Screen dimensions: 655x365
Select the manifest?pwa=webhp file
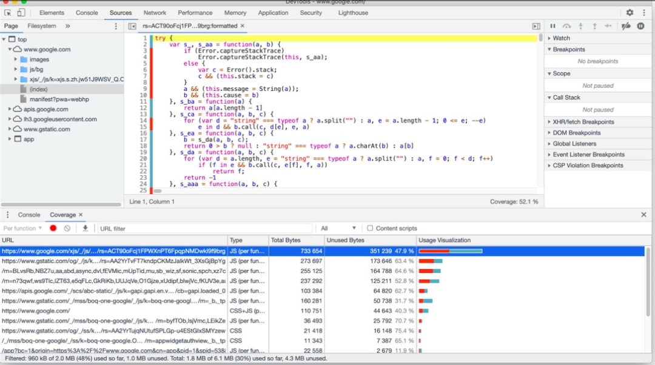click(x=59, y=99)
